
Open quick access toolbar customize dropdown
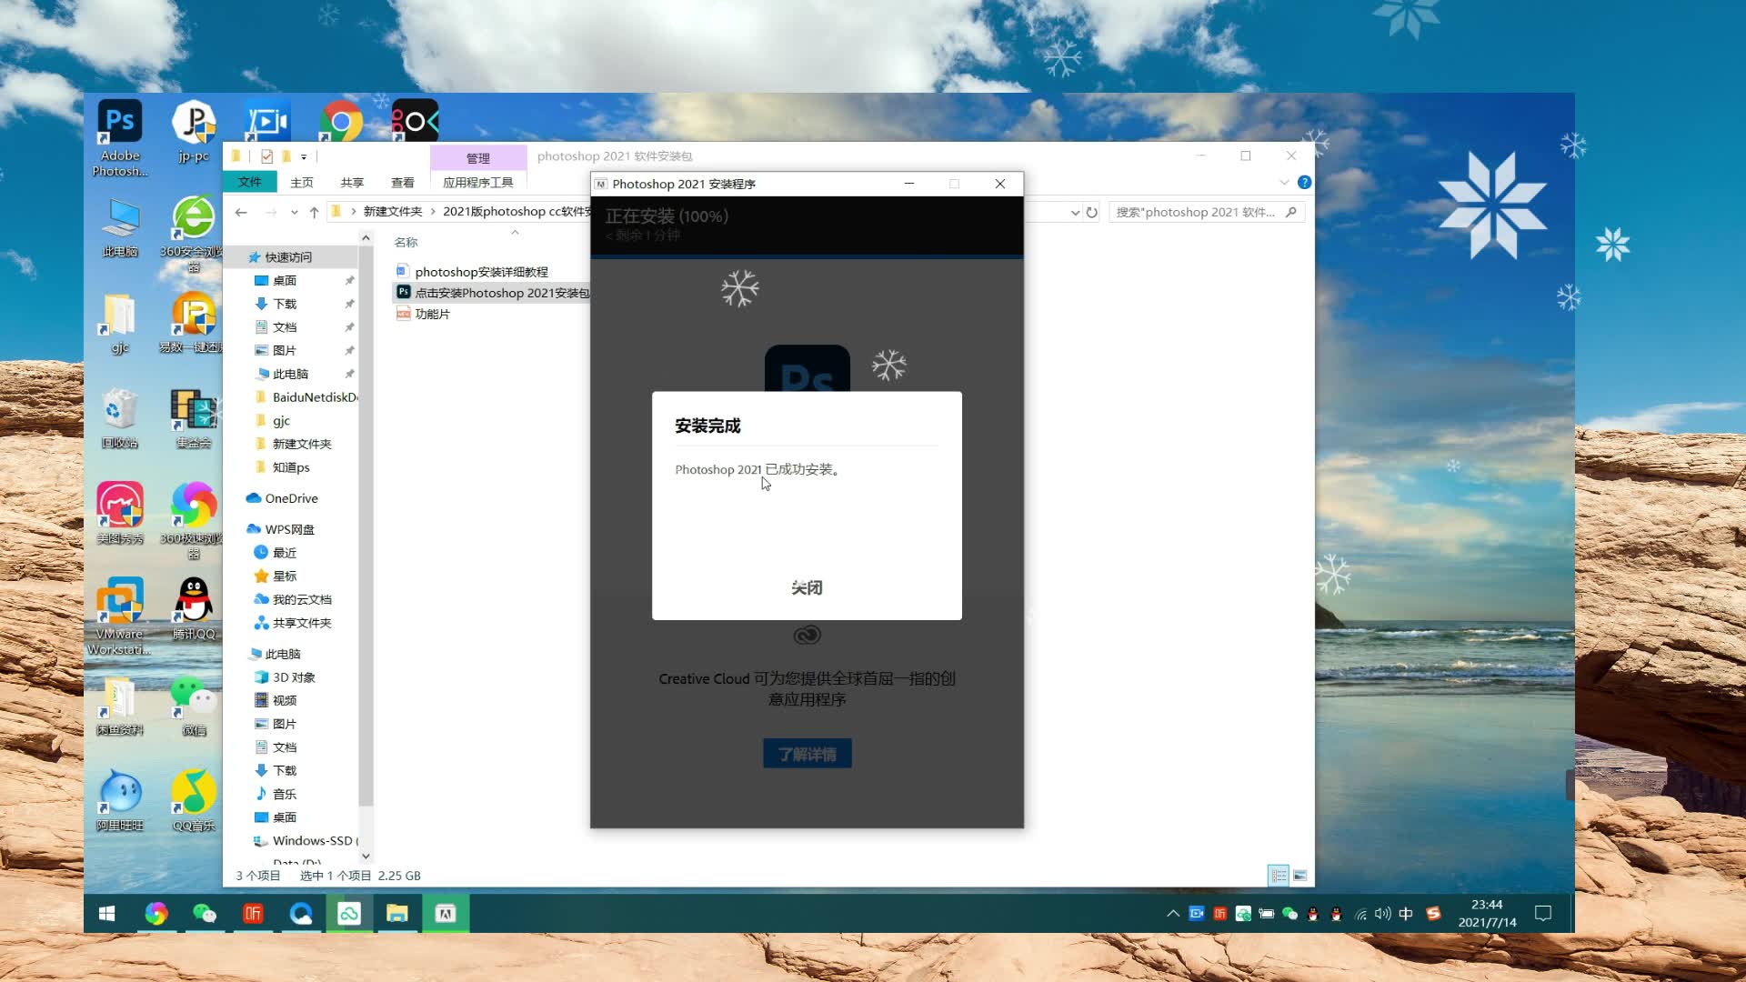(x=304, y=156)
